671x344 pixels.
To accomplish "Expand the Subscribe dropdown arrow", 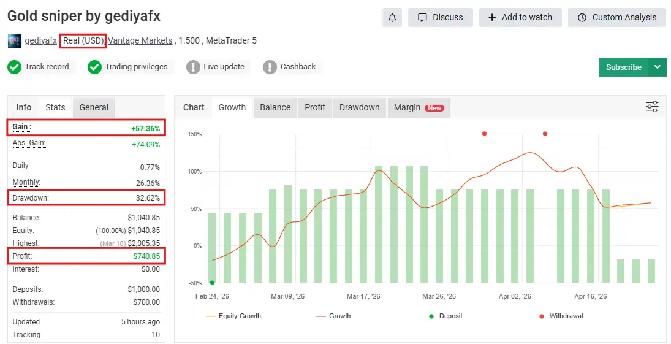I will (658, 67).
